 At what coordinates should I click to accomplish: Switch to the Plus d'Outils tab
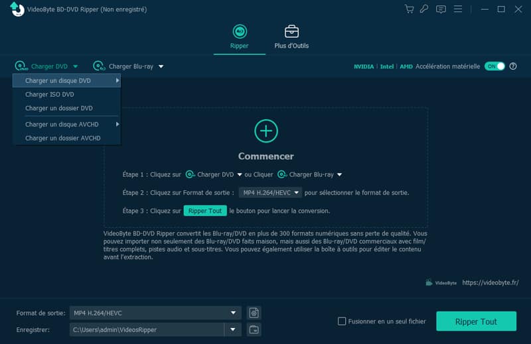291,37
